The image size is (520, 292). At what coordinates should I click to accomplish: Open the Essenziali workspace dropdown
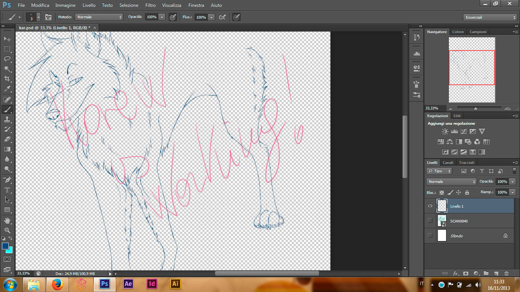[x=490, y=17]
